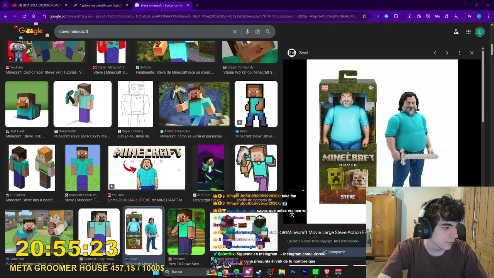Open the Chrome three-dot menu

tap(488, 16)
